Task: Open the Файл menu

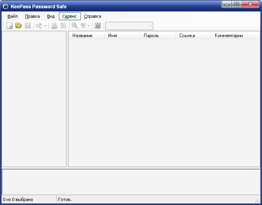Action: tap(12, 16)
